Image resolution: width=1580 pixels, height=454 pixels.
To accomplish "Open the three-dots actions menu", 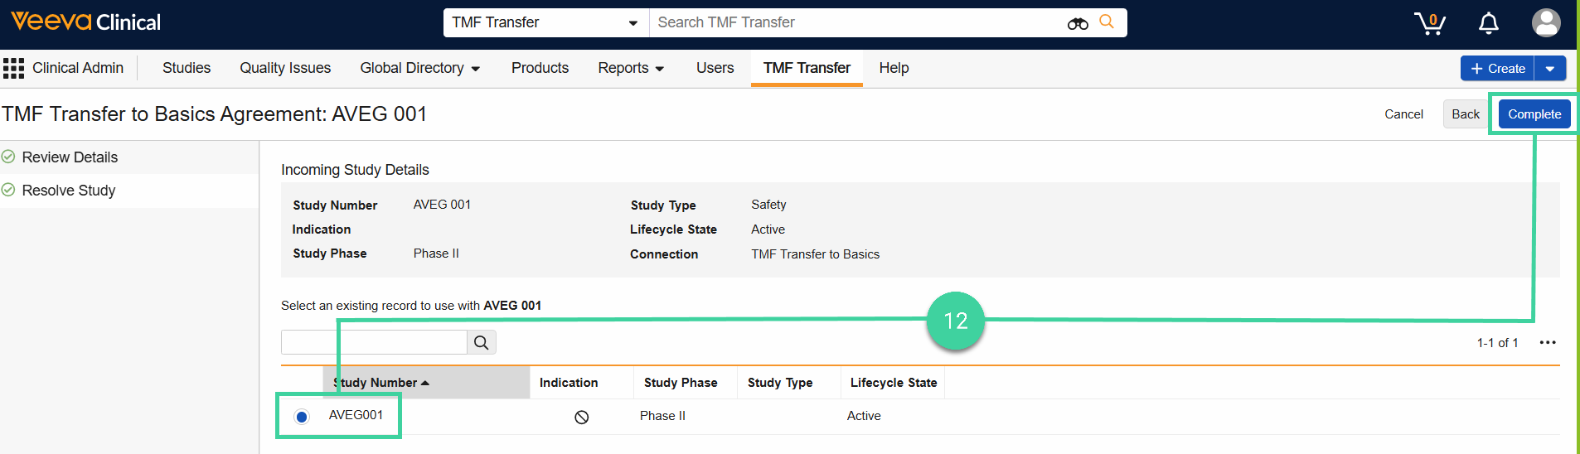I will [1548, 342].
